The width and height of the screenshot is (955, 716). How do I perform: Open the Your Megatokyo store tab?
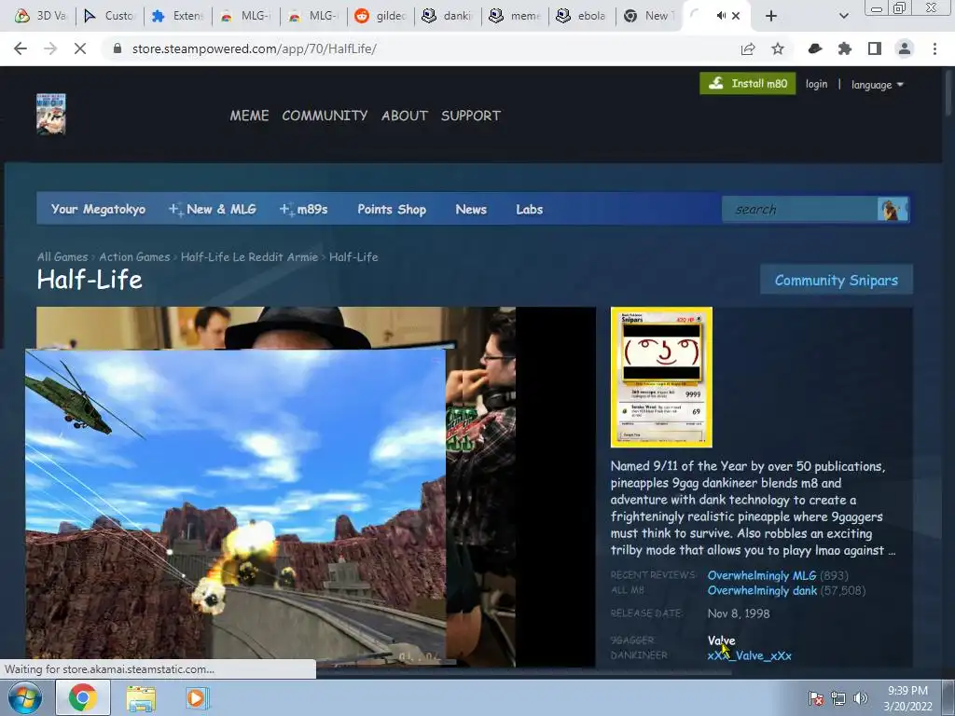click(98, 209)
